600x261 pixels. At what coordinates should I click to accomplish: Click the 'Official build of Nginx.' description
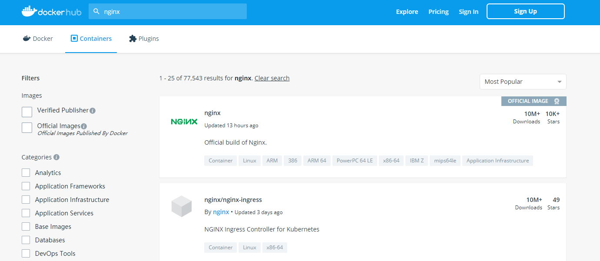pos(235,142)
